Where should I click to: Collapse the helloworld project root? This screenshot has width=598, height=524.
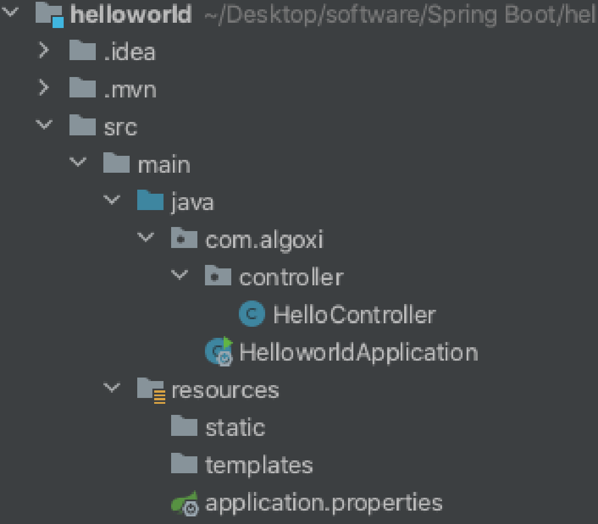pos(11,13)
